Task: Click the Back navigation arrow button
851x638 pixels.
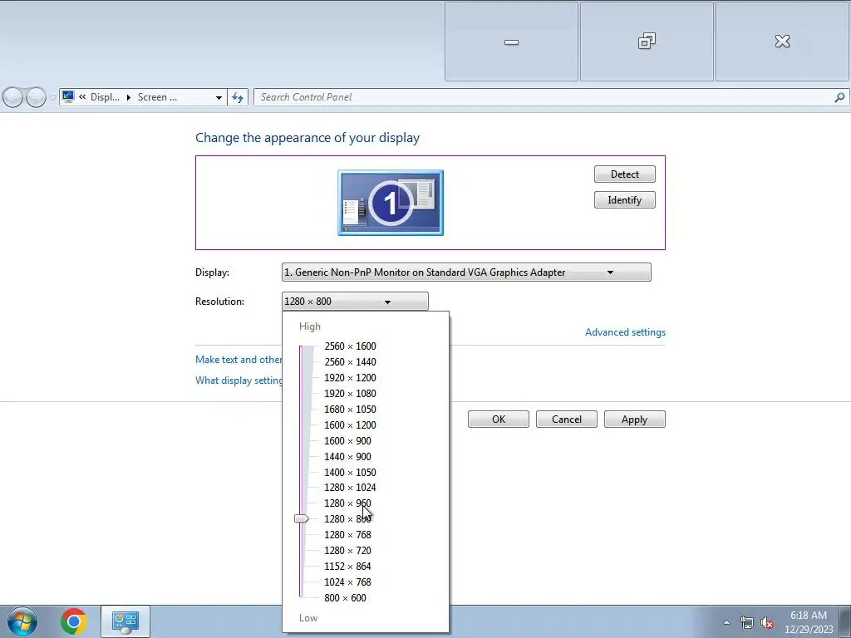Action: pos(13,98)
